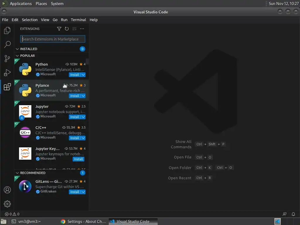300x225 pixels.
Task: Open Install dropdown arrow for Jupyter
Action: 83,117
